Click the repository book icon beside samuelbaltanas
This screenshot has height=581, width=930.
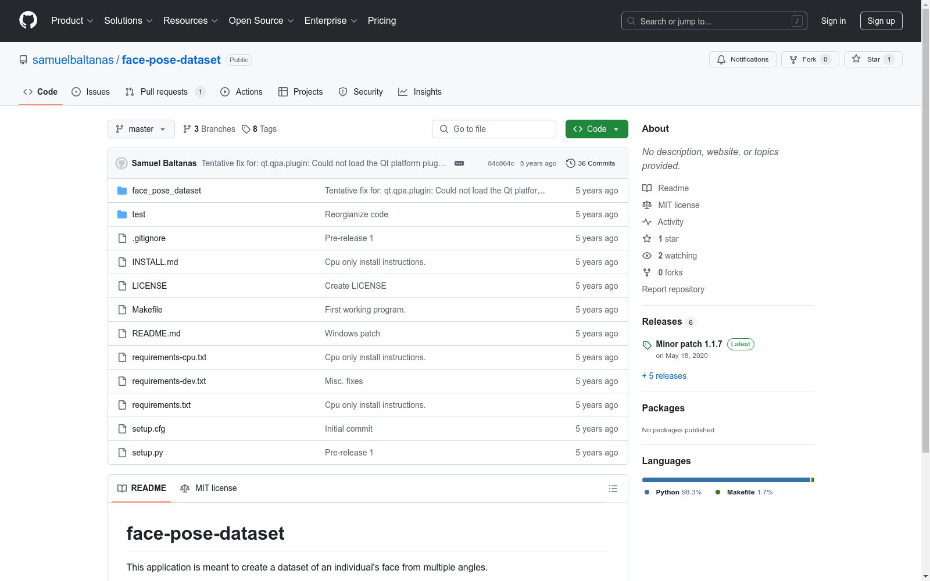23,60
